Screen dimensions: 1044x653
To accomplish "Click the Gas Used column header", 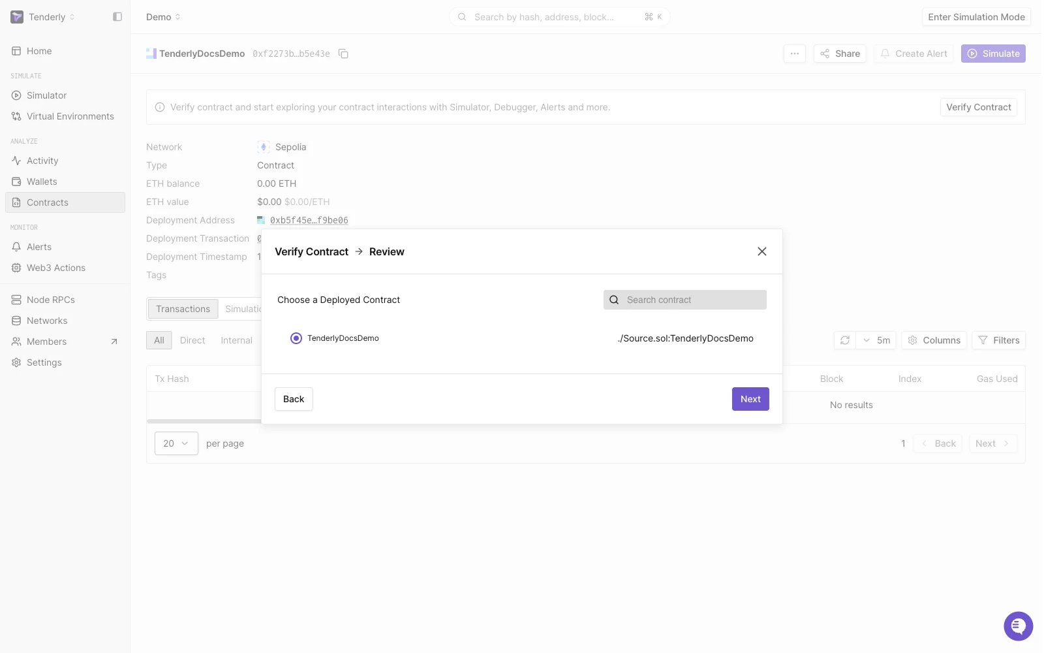I will coord(997,379).
